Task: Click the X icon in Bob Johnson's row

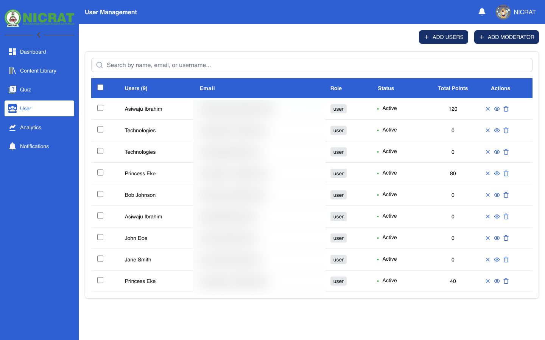Action: [x=488, y=195]
